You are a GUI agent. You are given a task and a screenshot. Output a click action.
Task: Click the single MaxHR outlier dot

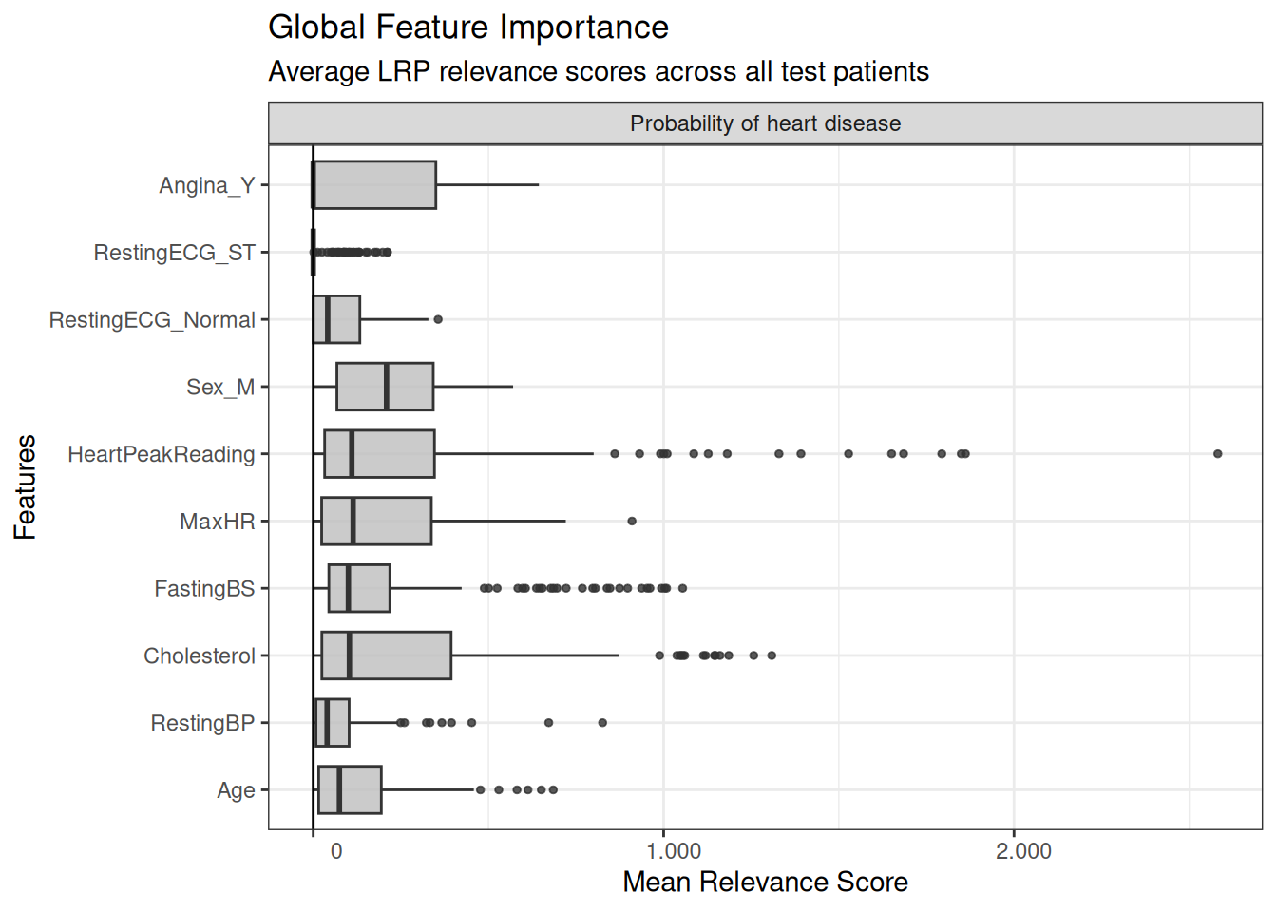(632, 522)
